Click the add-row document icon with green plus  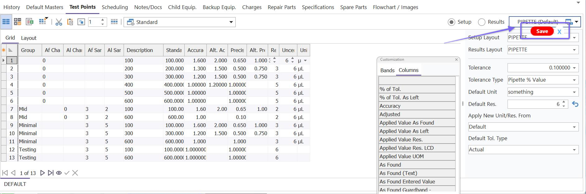[x=30, y=22]
